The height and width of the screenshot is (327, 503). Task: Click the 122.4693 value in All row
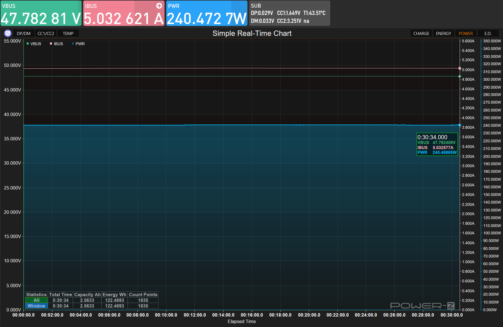pyautogui.click(x=114, y=300)
